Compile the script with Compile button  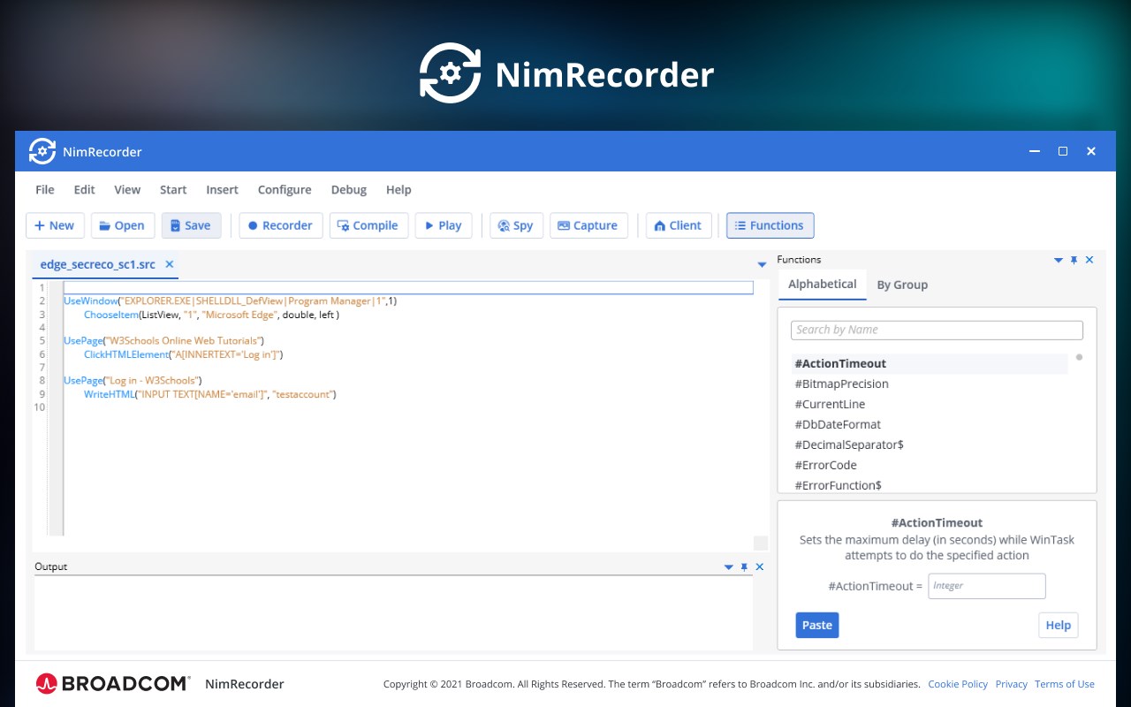pos(368,225)
